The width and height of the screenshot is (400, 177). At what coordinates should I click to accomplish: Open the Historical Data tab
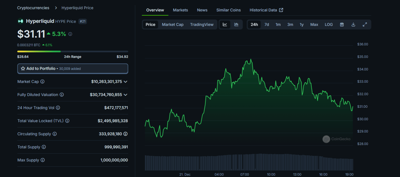point(266,10)
